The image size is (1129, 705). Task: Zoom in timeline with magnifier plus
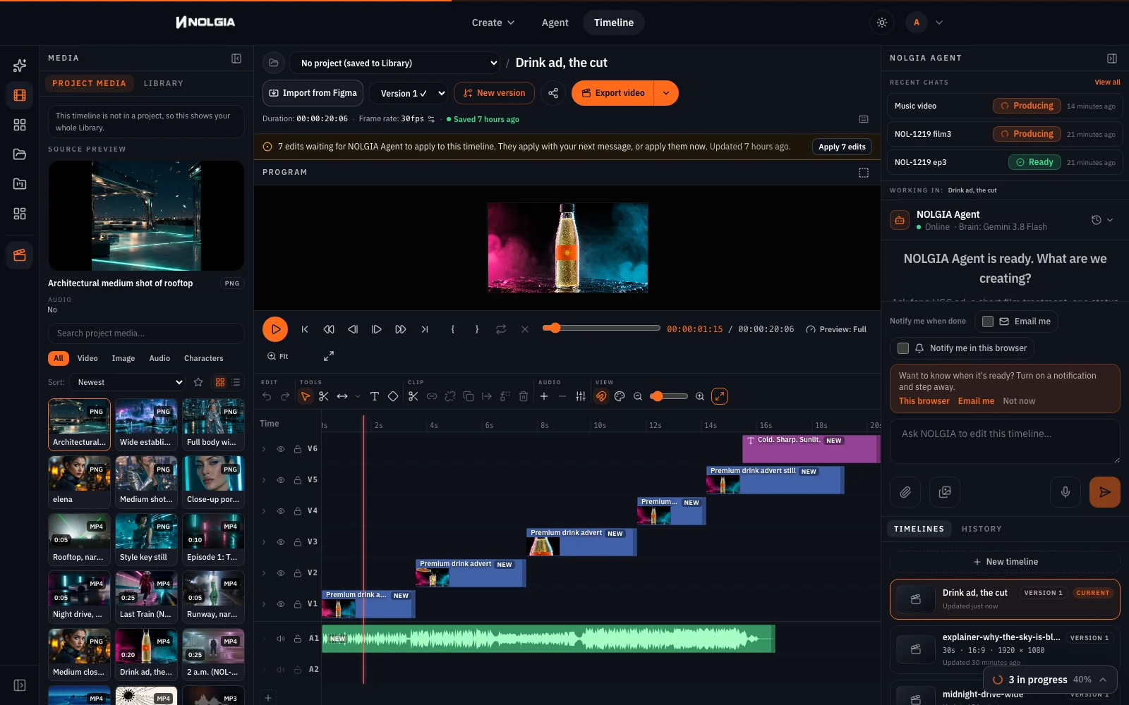tap(700, 396)
